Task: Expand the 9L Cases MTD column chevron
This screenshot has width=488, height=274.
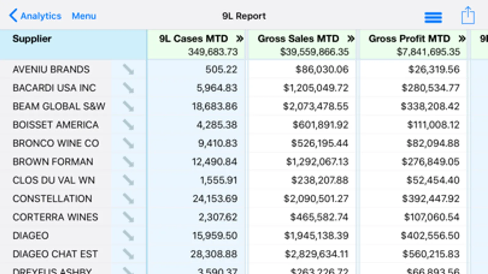Action: coord(240,39)
